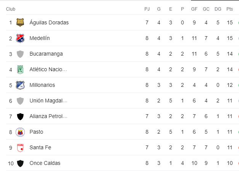The width and height of the screenshot is (239, 171).
Task: Click Alianza Petrolera's black shield icon
Action: [20, 117]
